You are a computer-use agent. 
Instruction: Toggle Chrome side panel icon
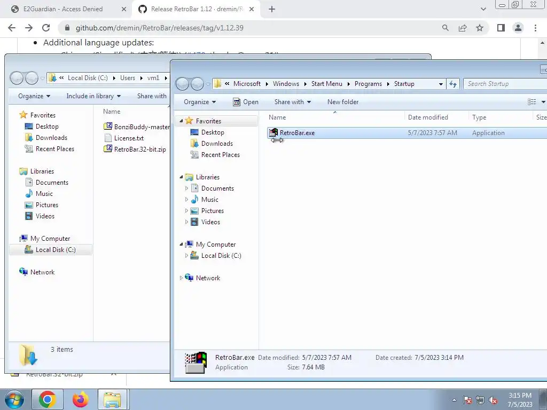tap(501, 28)
